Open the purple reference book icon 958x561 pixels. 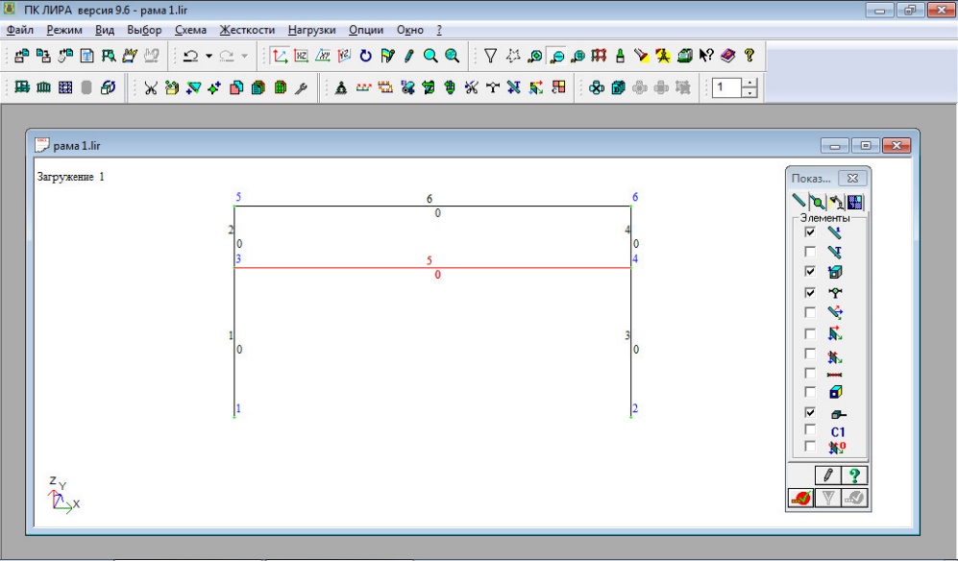click(727, 56)
